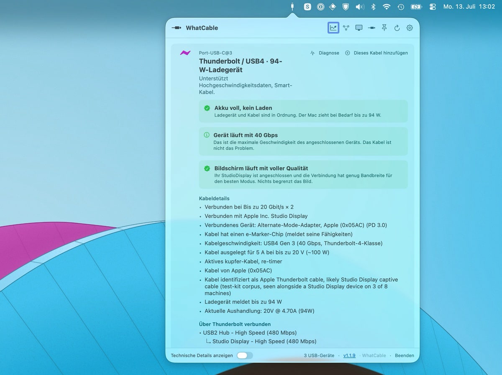Click the purple Thunderbolt port icon
Screen dimensions: 502x375
(x=185, y=53)
